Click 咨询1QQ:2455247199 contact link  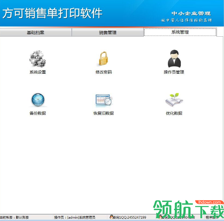coord(130,217)
